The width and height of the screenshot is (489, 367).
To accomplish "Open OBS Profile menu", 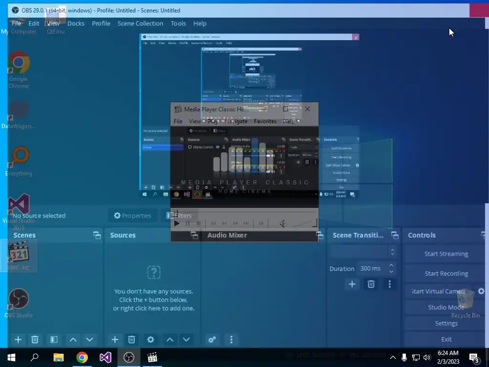I will [x=101, y=23].
